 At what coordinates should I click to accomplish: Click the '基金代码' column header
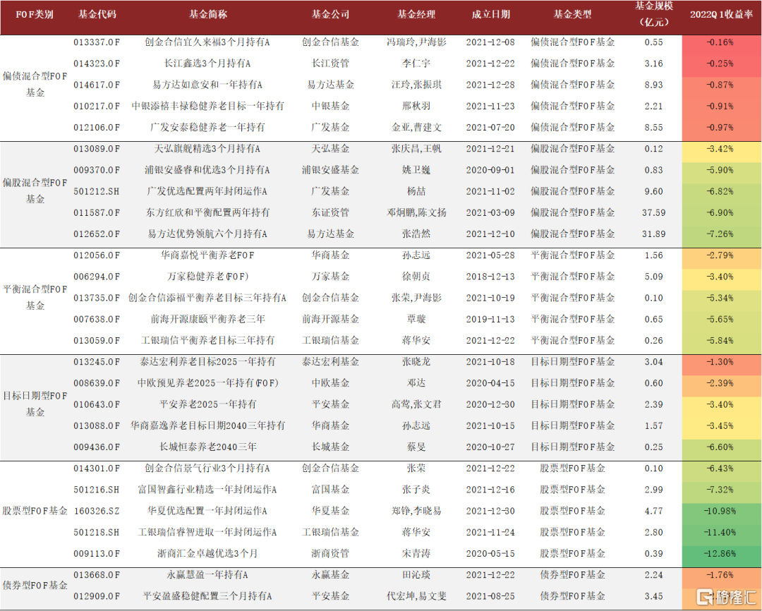[97, 15]
